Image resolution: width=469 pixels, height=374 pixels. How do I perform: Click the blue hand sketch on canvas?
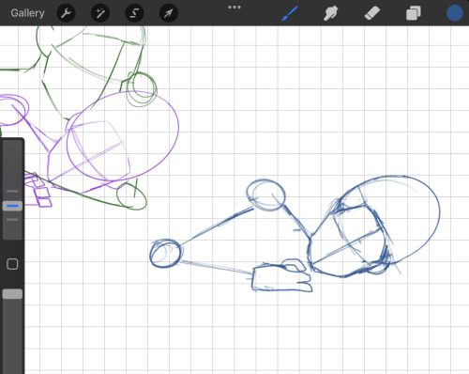281,276
